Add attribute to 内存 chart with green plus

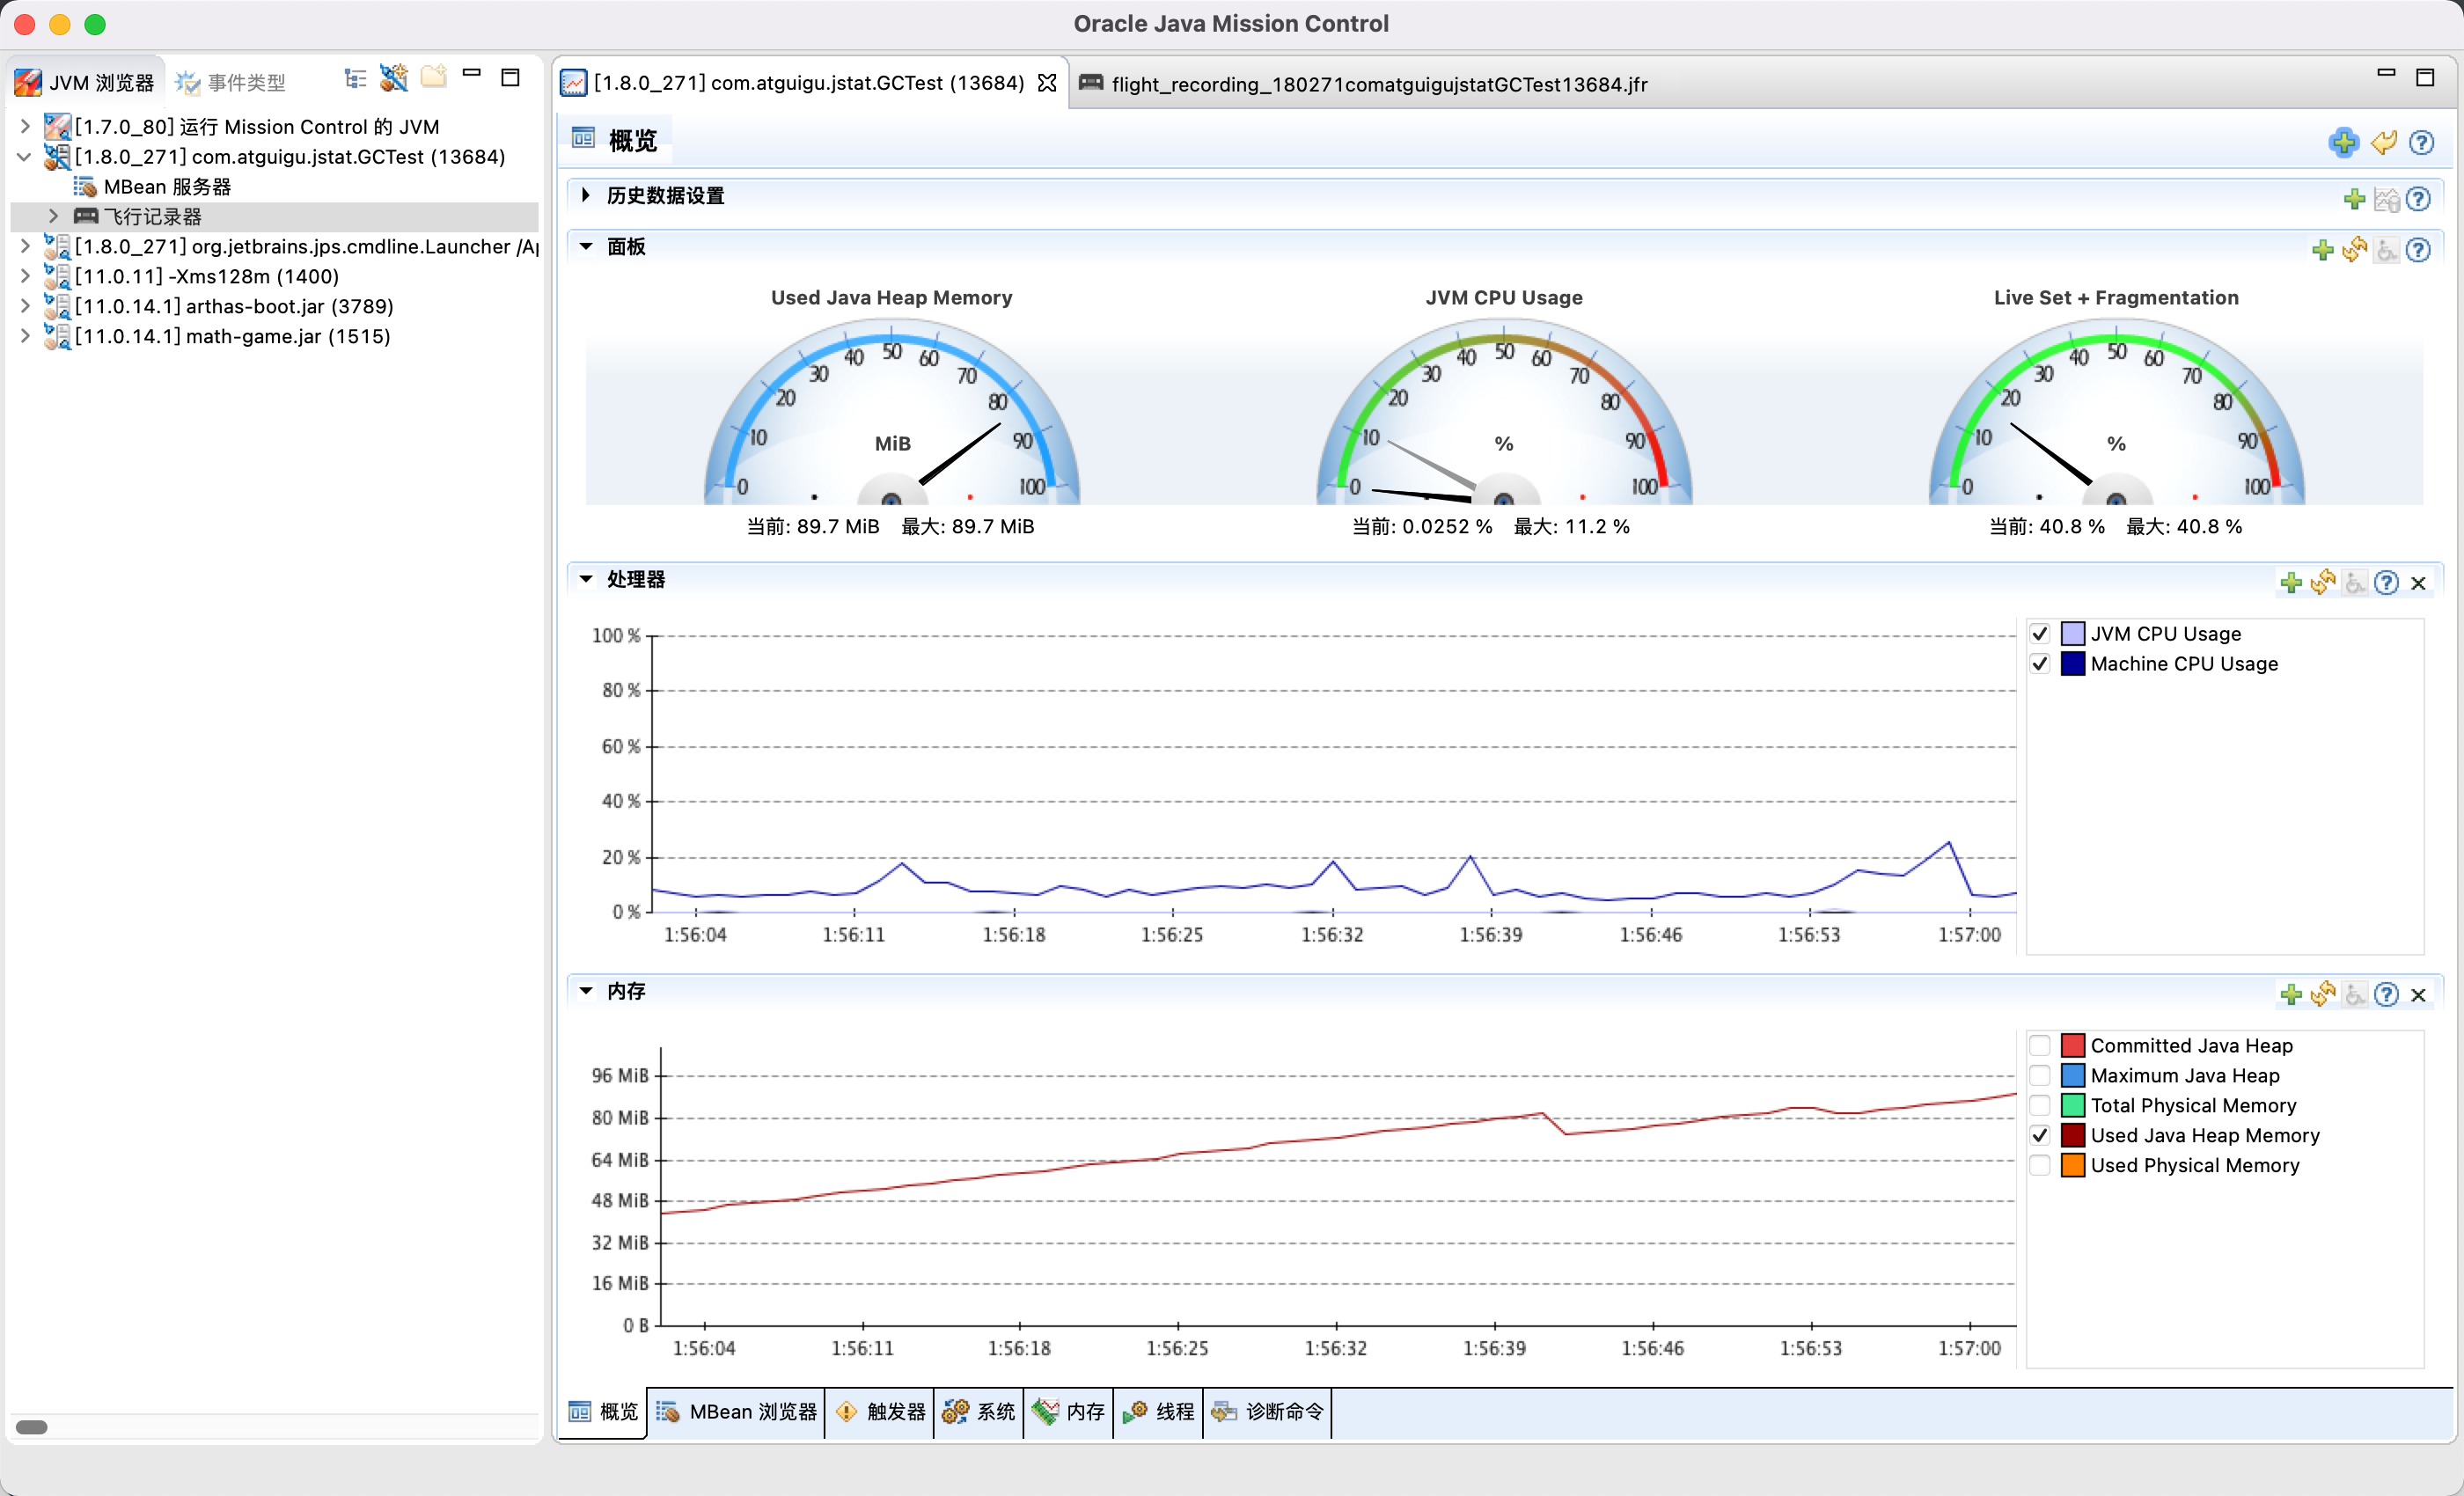[x=2291, y=994]
